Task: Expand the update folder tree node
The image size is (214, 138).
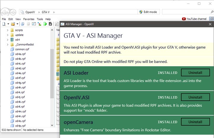Action: 7,35
